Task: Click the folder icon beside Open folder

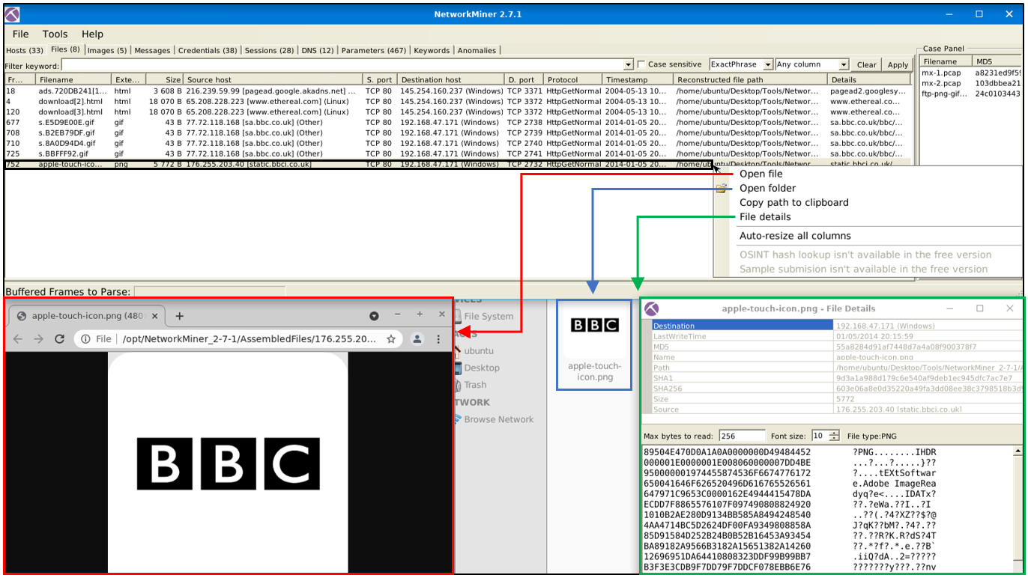Action: pos(722,188)
